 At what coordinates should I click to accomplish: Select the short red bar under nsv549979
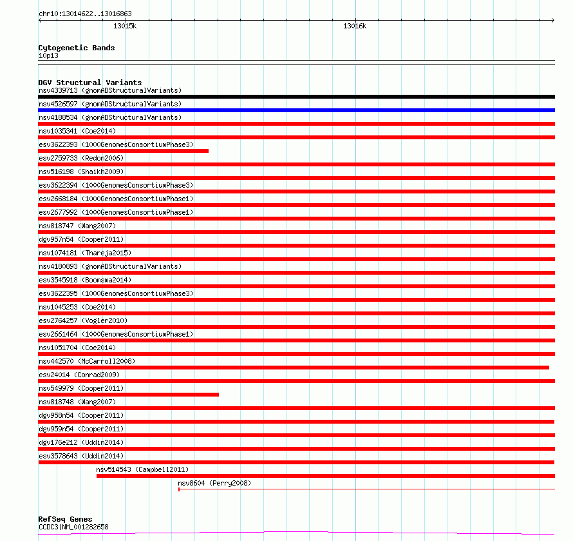pos(128,395)
